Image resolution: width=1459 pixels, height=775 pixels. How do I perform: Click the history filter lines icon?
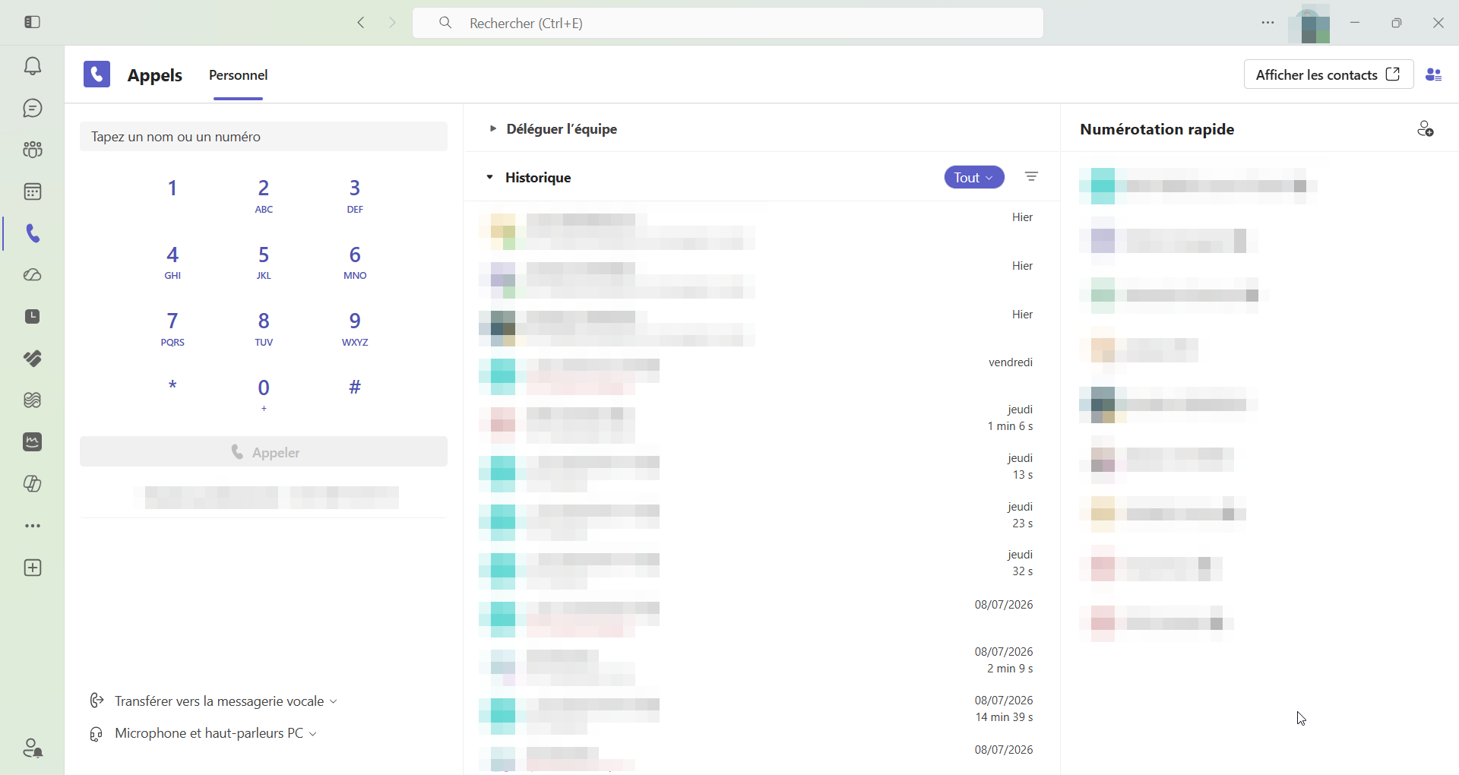tap(1031, 177)
